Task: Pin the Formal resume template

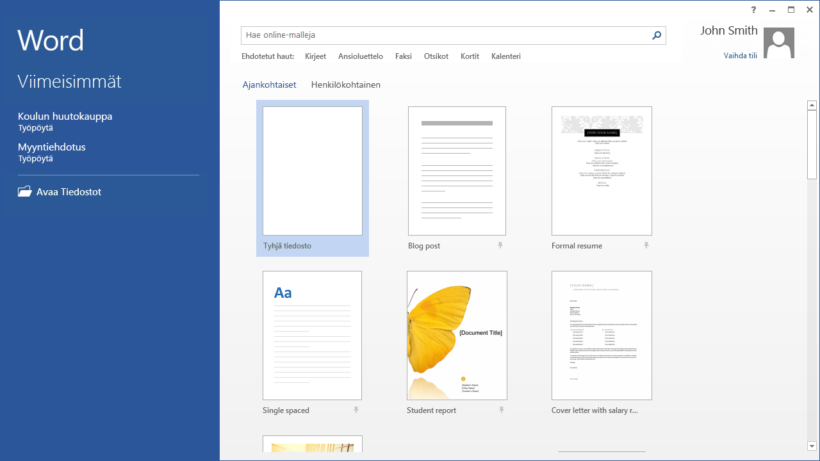Action: click(x=646, y=245)
